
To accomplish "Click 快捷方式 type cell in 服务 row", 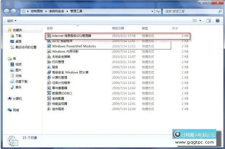I will (148, 67).
